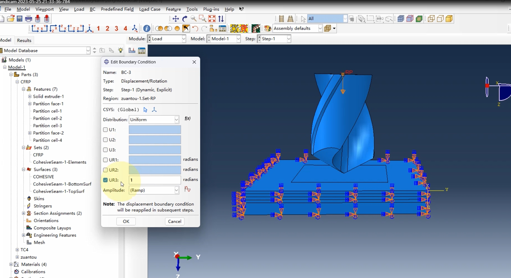
Task: Open the Step-1 step dropdown
Action: click(x=274, y=39)
